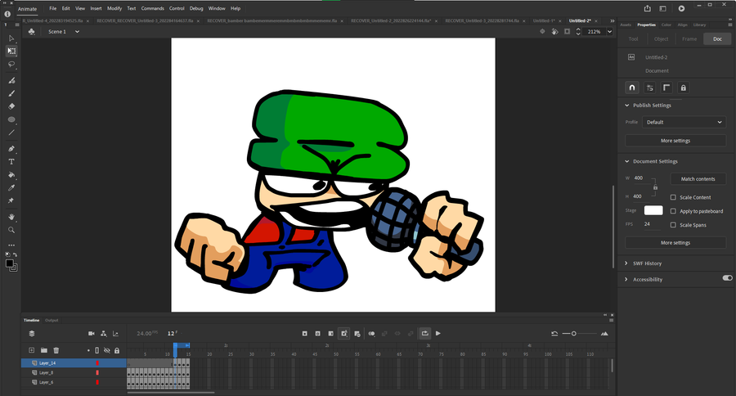Switch to the Object properties tab

coord(661,39)
